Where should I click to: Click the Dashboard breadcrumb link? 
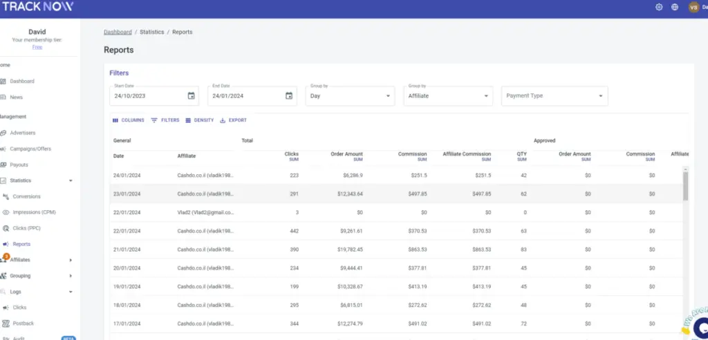click(x=118, y=32)
